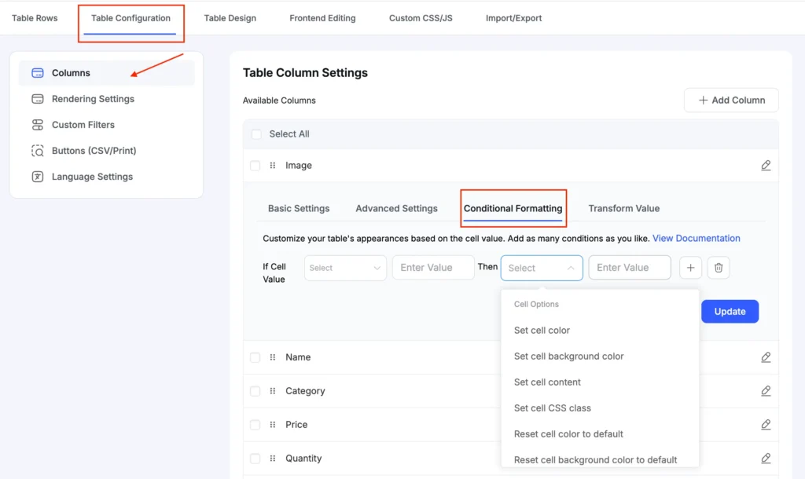Screen dimensions: 805x479
Task: Add another condition with the plus icon
Action: tap(690, 268)
